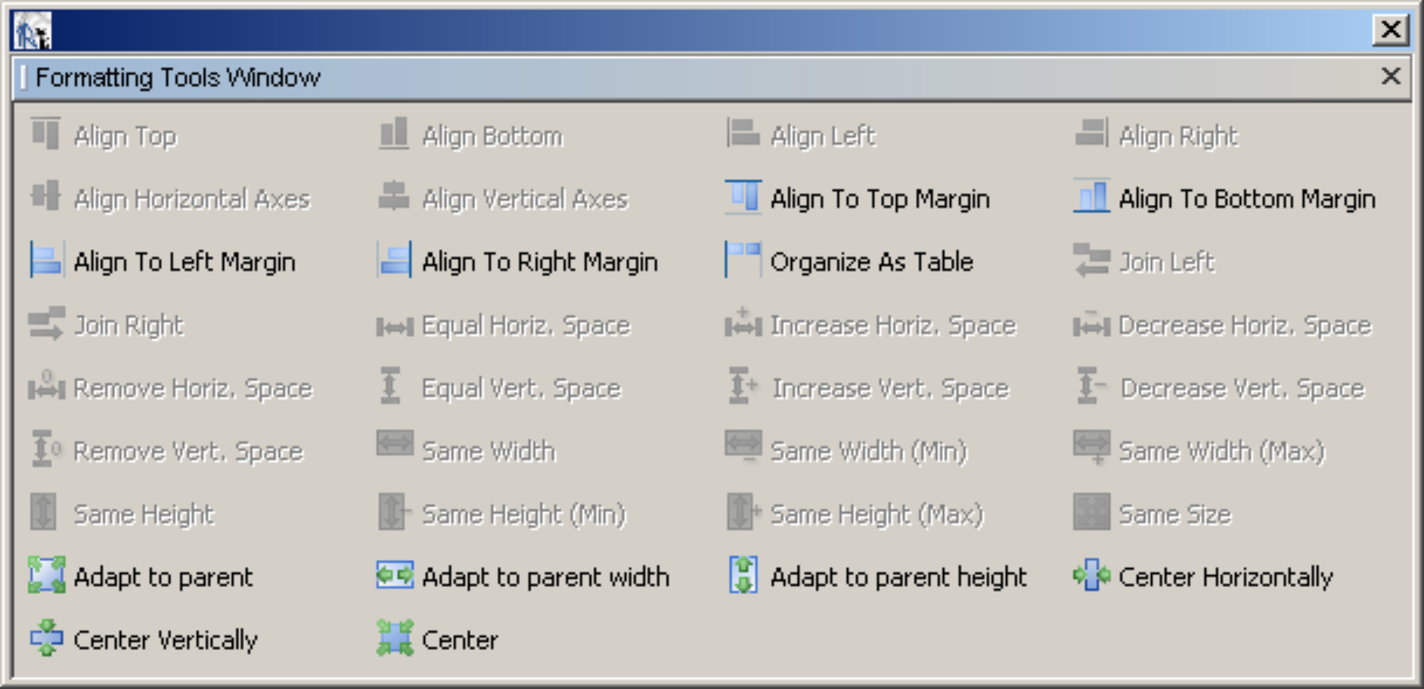This screenshot has height=689, width=1424.
Task: Select the Same Width label
Action: coord(489,451)
